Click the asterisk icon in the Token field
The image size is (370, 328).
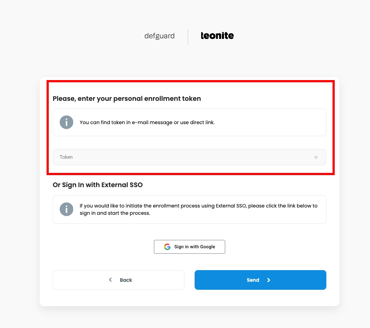316,157
